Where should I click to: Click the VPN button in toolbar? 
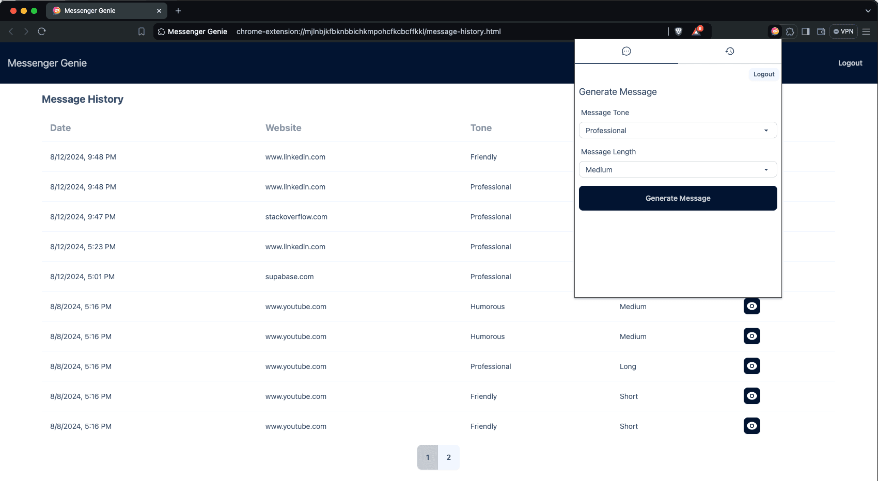coord(843,31)
